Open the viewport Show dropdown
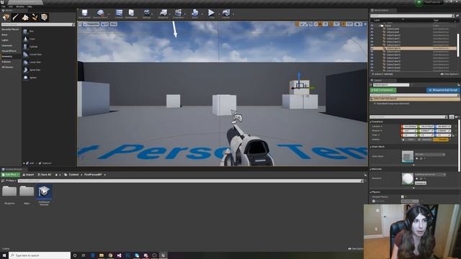461x259 pixels. tap(114, 24)
